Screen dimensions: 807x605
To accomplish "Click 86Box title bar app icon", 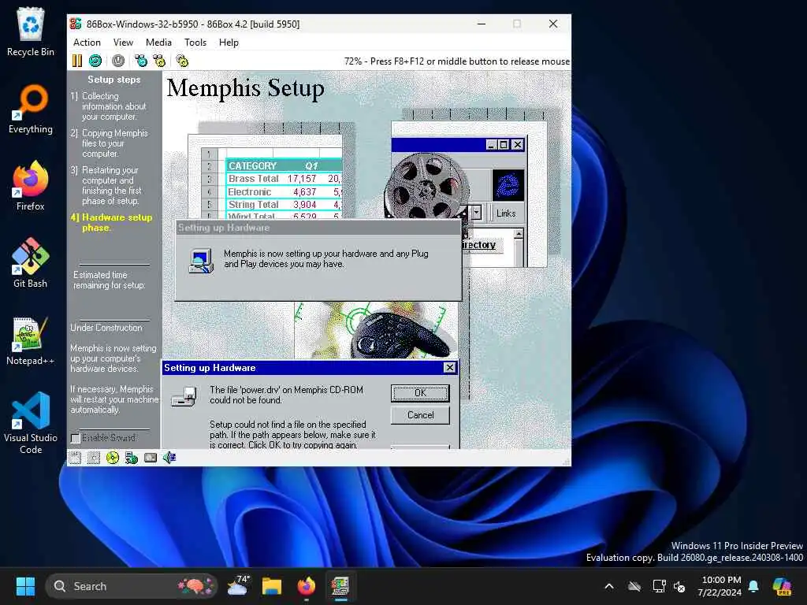I will coord(76,24).
